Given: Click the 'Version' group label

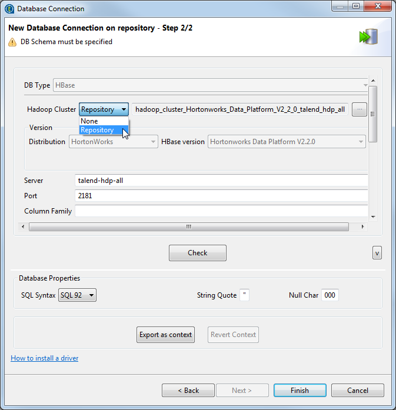Looking at the screenshot, I should 41,128.
